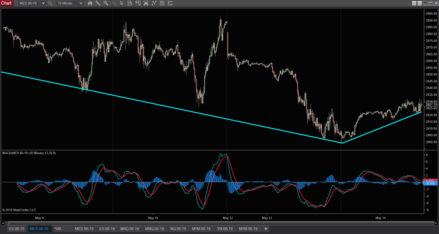
Task: Click the red Chart title button
Action: click(7, 3)
